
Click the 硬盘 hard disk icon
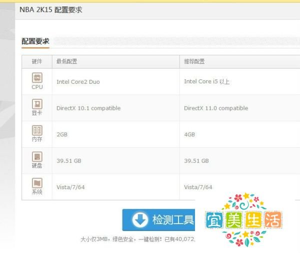pyautogui.click(x=37, y=157)
